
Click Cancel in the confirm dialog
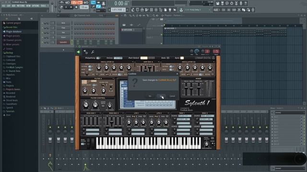tap(172, 96)
